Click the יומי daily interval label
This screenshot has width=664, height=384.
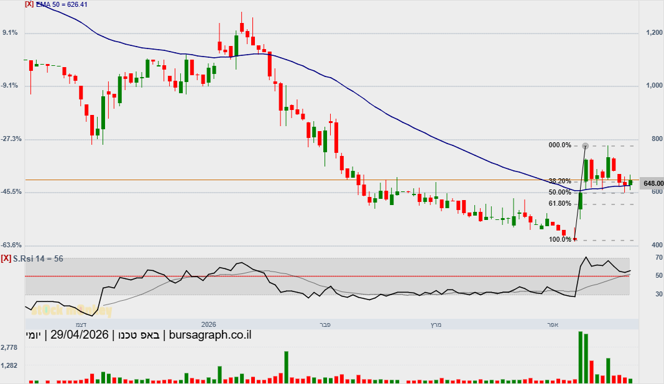(33, 335)
